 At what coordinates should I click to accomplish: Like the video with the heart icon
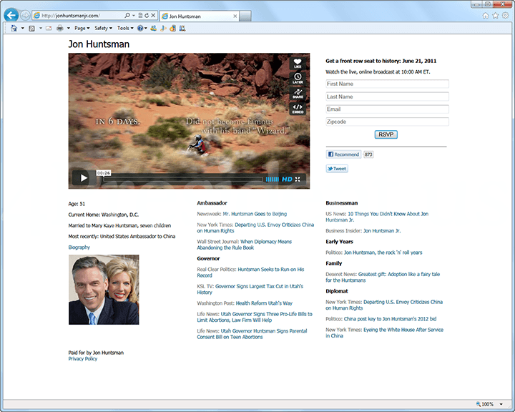pyautogui.click(x=298, y=63)
